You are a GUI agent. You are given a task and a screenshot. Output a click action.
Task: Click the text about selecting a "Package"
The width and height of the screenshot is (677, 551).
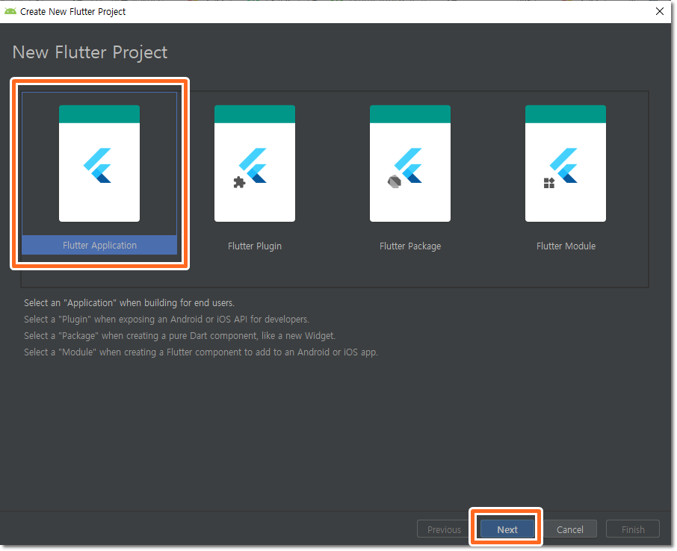click(179, 336)
